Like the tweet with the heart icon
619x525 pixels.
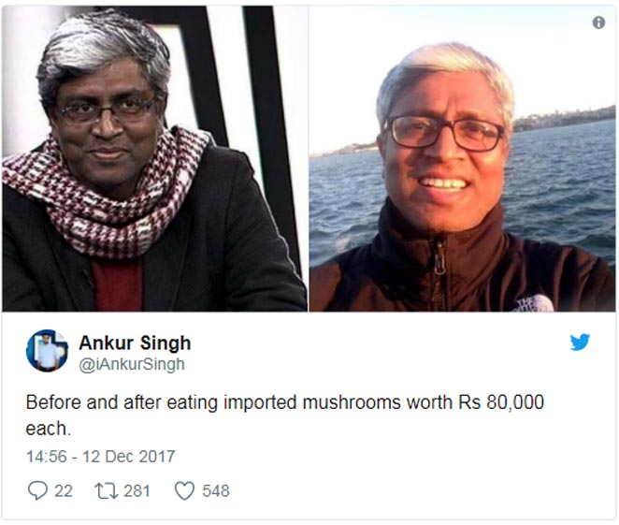[184, 490]
